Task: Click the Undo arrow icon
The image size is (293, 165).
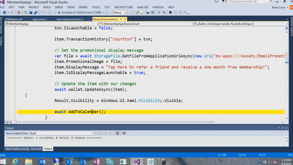Action: pyautogui.click(x=42, y=13)
